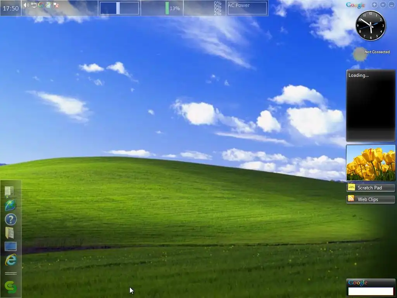Open the network computer tray icon
This screenshot has width=397, height=298.
click(34, 5)
